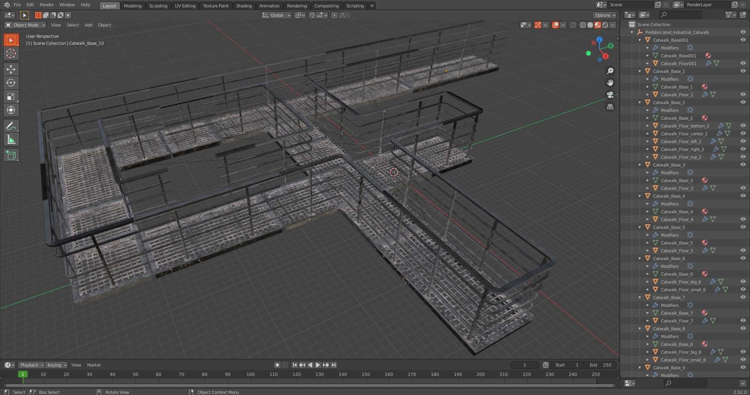
Task: Open the Global transform orientation dropdown
Action: click(x=276, y=15)
